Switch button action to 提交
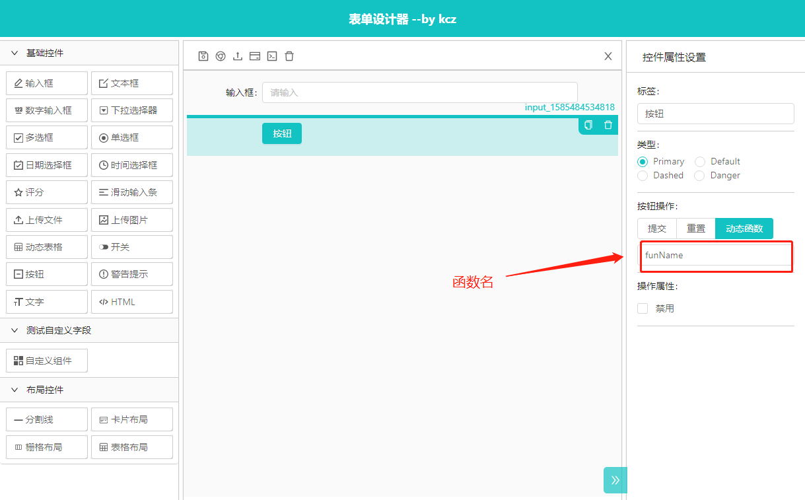 pyautogui.click(x=657, y=229)
